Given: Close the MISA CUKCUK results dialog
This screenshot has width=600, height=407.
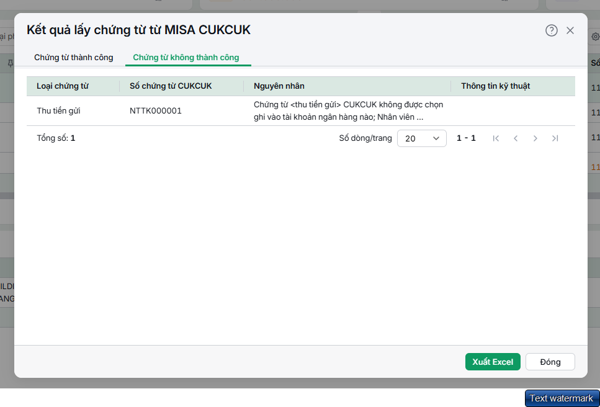Looking at the screenshot, I should (570, 30).
